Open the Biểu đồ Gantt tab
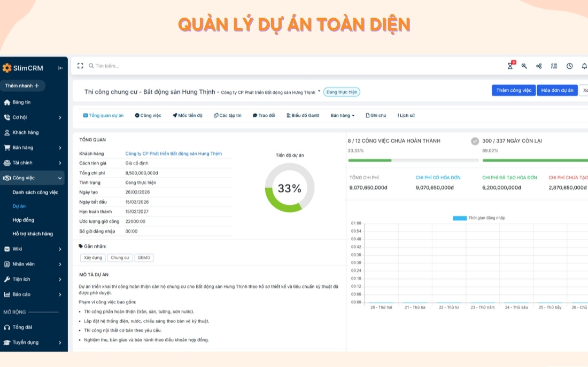Image resolution: width=588 pixels, height=367 pixels. [x=303, y=115]
